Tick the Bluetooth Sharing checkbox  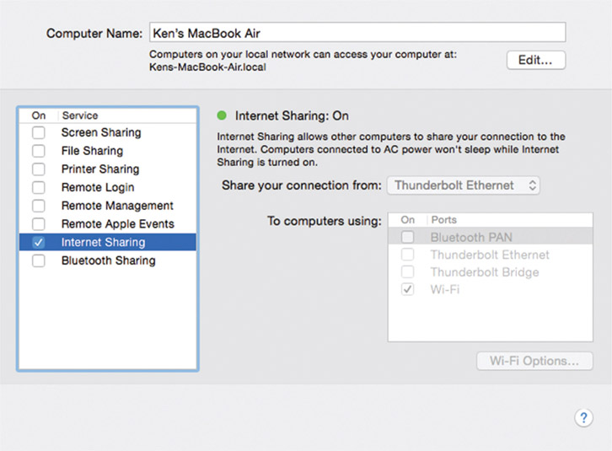[x=39, y=261]
